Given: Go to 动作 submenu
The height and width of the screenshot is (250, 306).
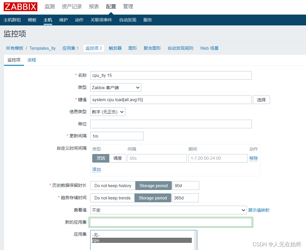Looking at the screenshot, I should click(x=79, y=20).
